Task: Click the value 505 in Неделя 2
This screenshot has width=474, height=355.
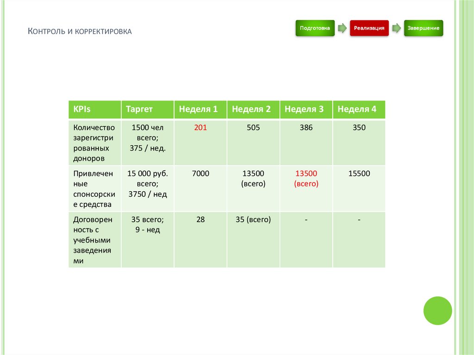Action: 253,127
